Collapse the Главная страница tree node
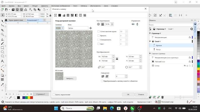Screen dimensions: 200x112 tap(150, 54)
